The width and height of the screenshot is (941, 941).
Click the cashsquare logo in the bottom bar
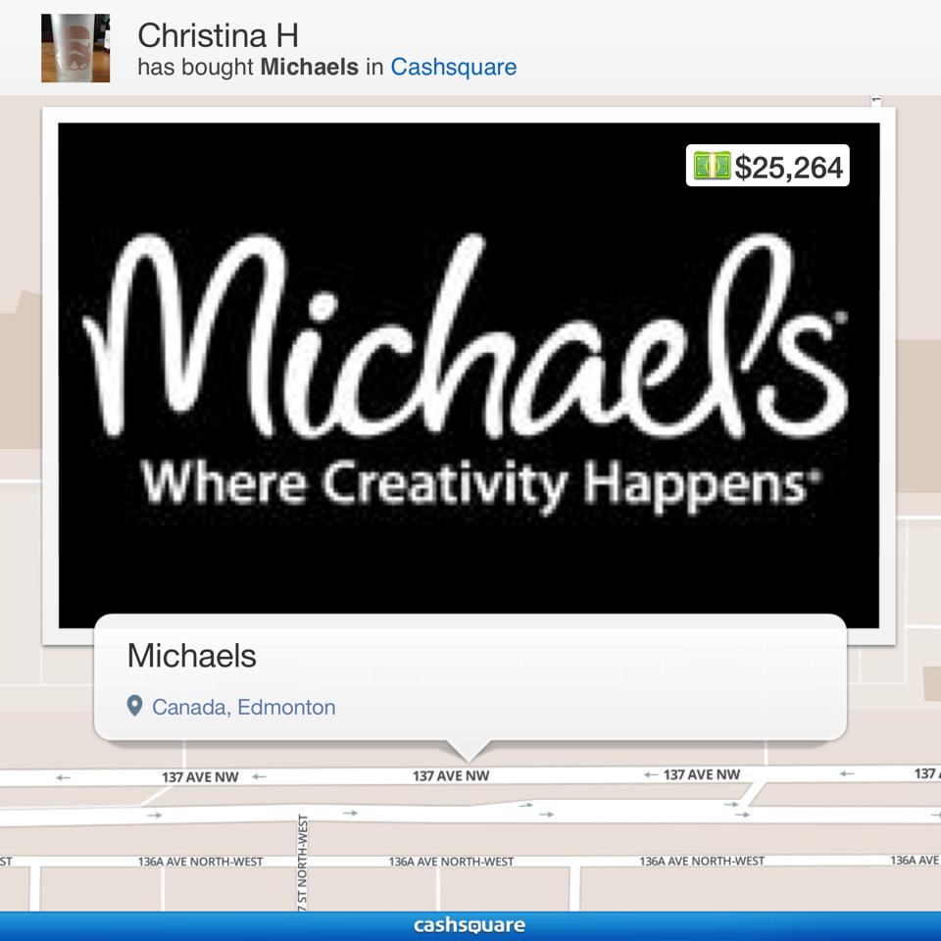pyautogui.click(x=470, y=923)
